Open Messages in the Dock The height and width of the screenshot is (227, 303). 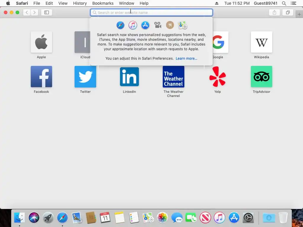click(177, 218)
